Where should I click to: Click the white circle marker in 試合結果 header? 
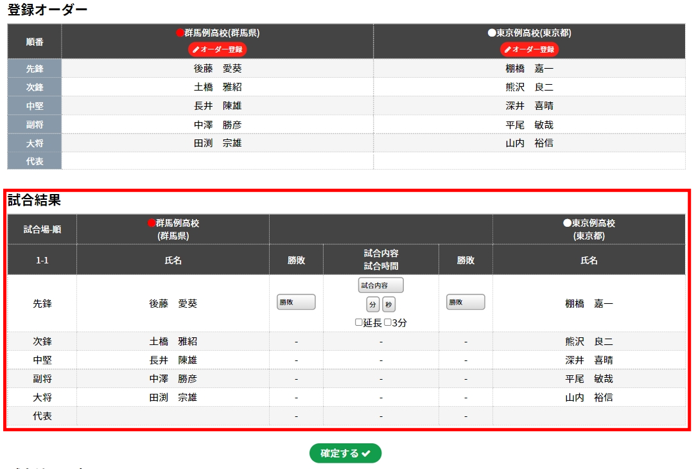(567, 224)
